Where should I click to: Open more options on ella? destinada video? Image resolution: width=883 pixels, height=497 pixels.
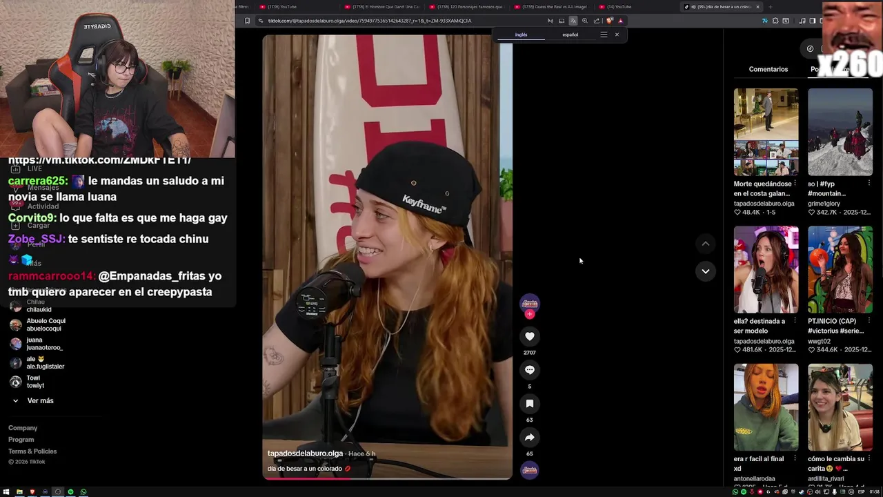click(x=795, y=321)
